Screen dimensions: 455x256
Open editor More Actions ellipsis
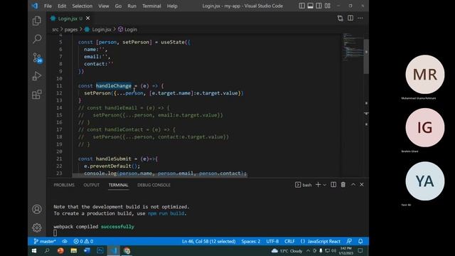(360, 18)
